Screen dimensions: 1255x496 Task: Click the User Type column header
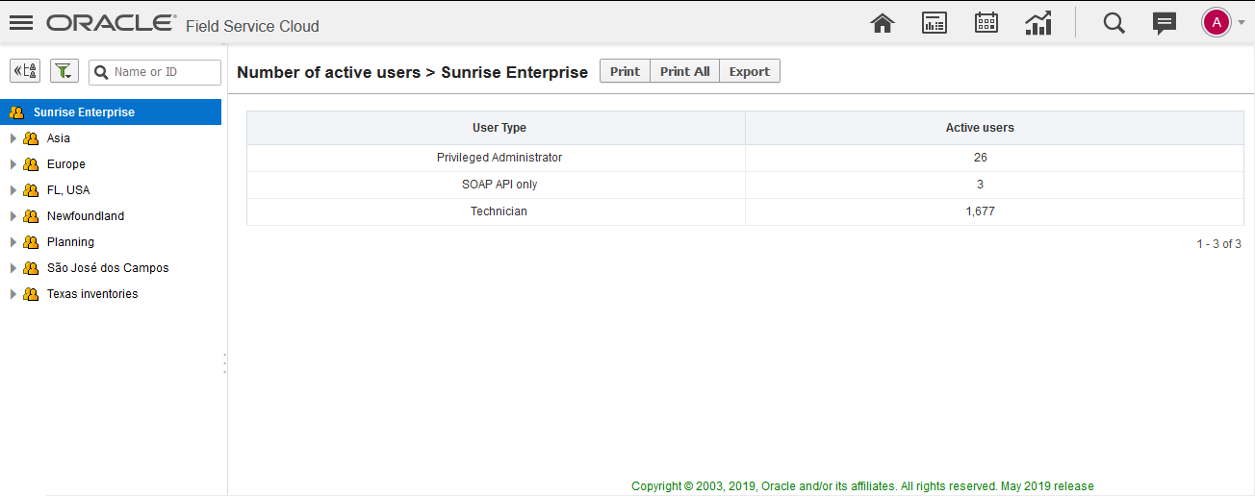497,128
